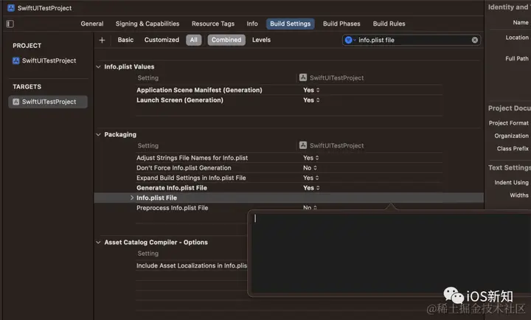Image resolution: width=531 pixels, height=320 pixels.
Task: Select Preprocess Info.plist File setting
Action: click(x=172, y=208)
